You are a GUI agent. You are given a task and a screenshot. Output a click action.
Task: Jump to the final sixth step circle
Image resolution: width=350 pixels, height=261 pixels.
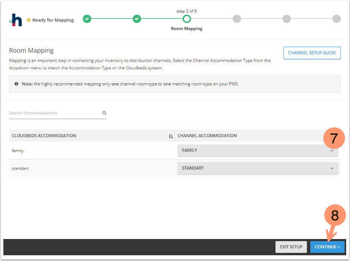[x=336, y=19]
